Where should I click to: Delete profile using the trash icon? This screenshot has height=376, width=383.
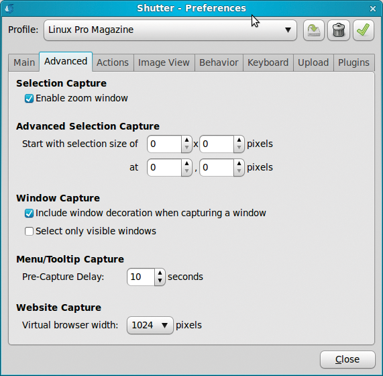point(339,30)
